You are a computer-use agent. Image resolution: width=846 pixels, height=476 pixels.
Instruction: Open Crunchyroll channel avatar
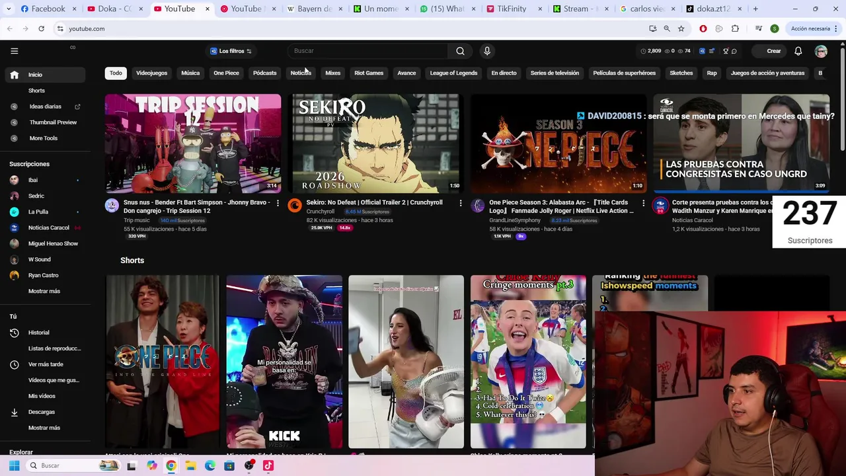(295, 206)
